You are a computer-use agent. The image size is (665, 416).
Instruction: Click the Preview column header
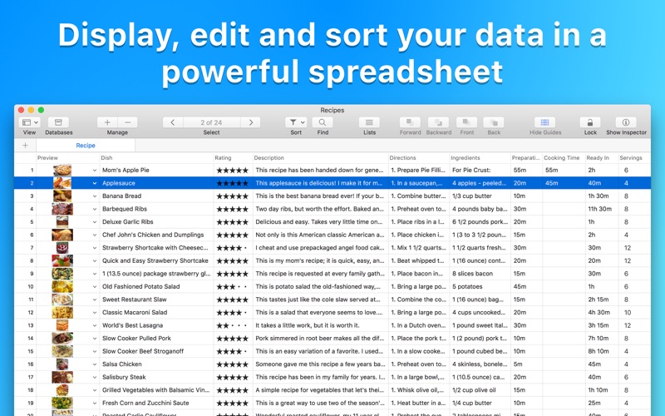click(68, 158)
